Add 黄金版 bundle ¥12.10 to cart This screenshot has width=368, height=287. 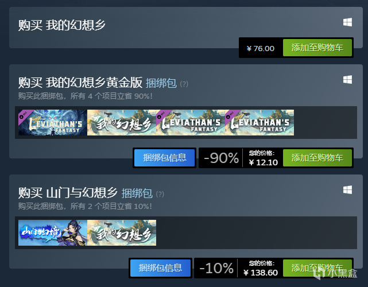pos(317,158)
